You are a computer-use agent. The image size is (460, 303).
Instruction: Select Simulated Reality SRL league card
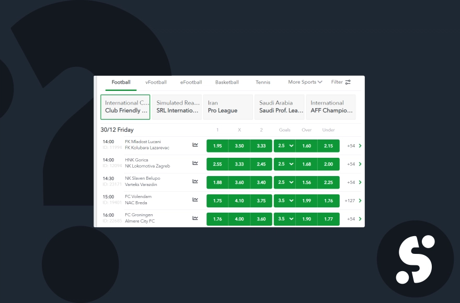177,107
